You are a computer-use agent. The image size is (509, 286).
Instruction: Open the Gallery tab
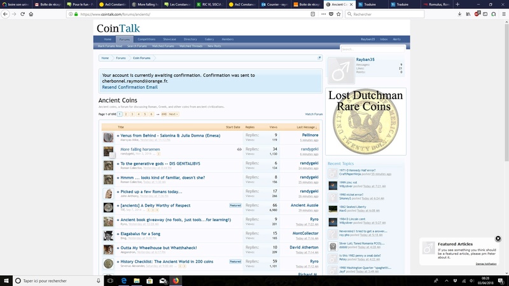tap(209, 39)
